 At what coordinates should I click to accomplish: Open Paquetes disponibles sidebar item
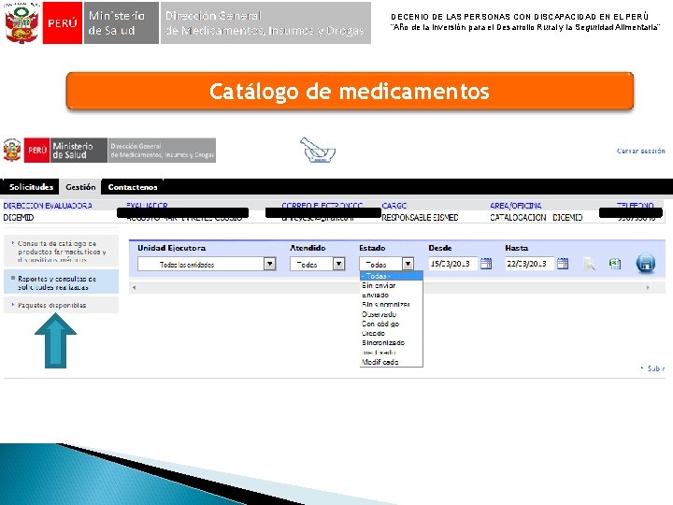point(61,305)
